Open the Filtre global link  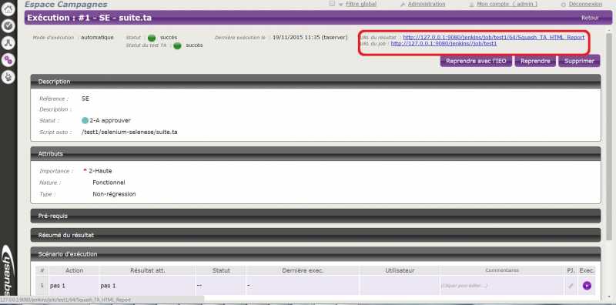click(361, 4)
